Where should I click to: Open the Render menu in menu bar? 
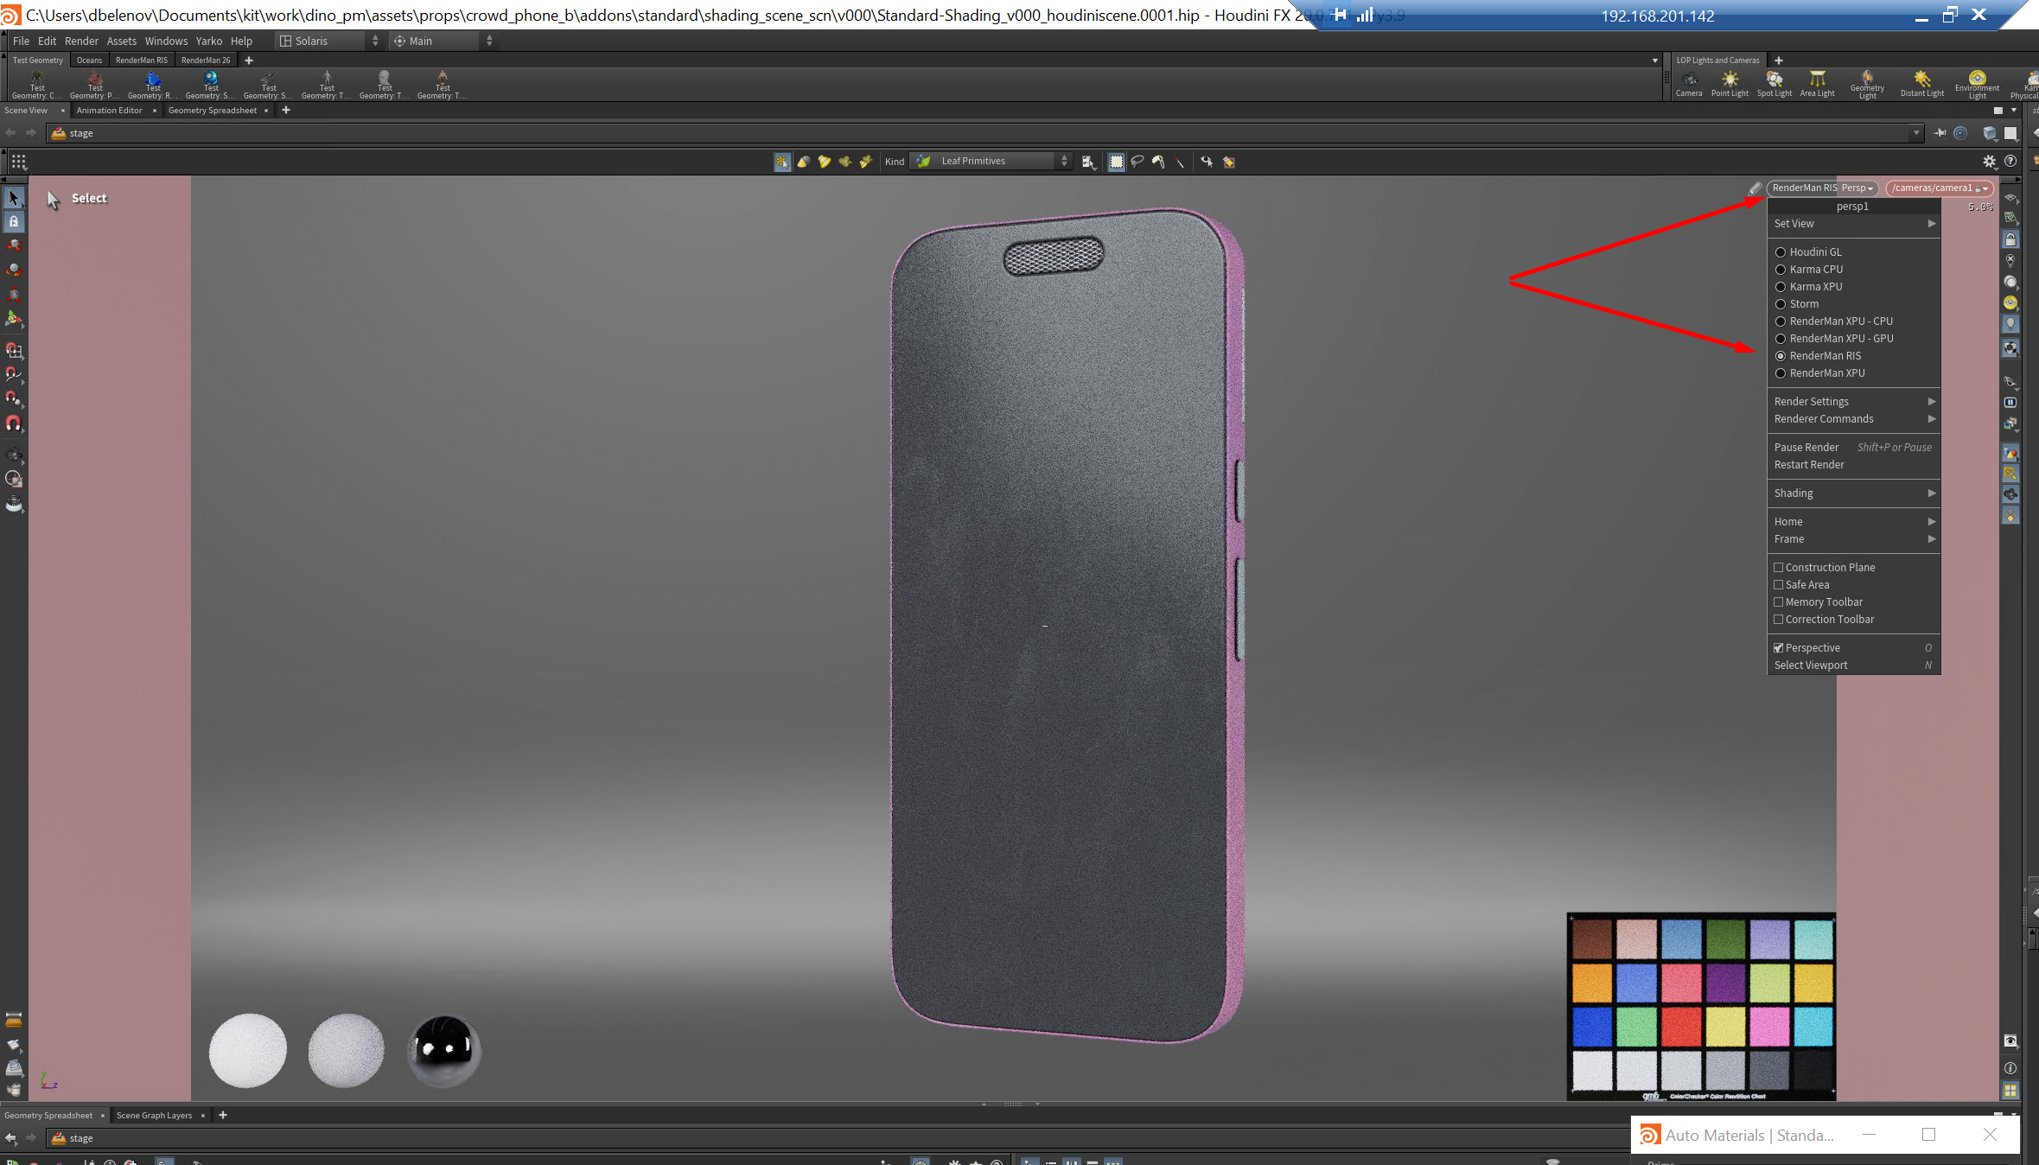click(81, 41)
